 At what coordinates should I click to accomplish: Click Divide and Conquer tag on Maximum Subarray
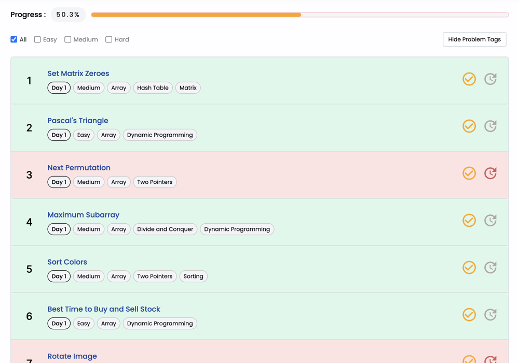click(x=165, y=229)
